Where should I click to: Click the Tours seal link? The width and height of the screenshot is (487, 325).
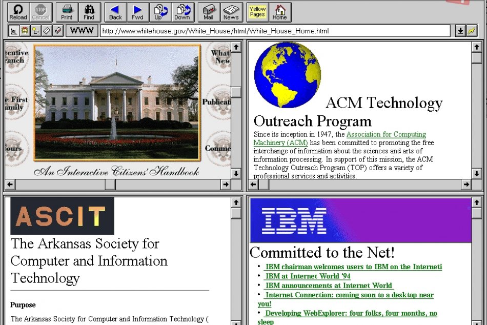(16, 149)
